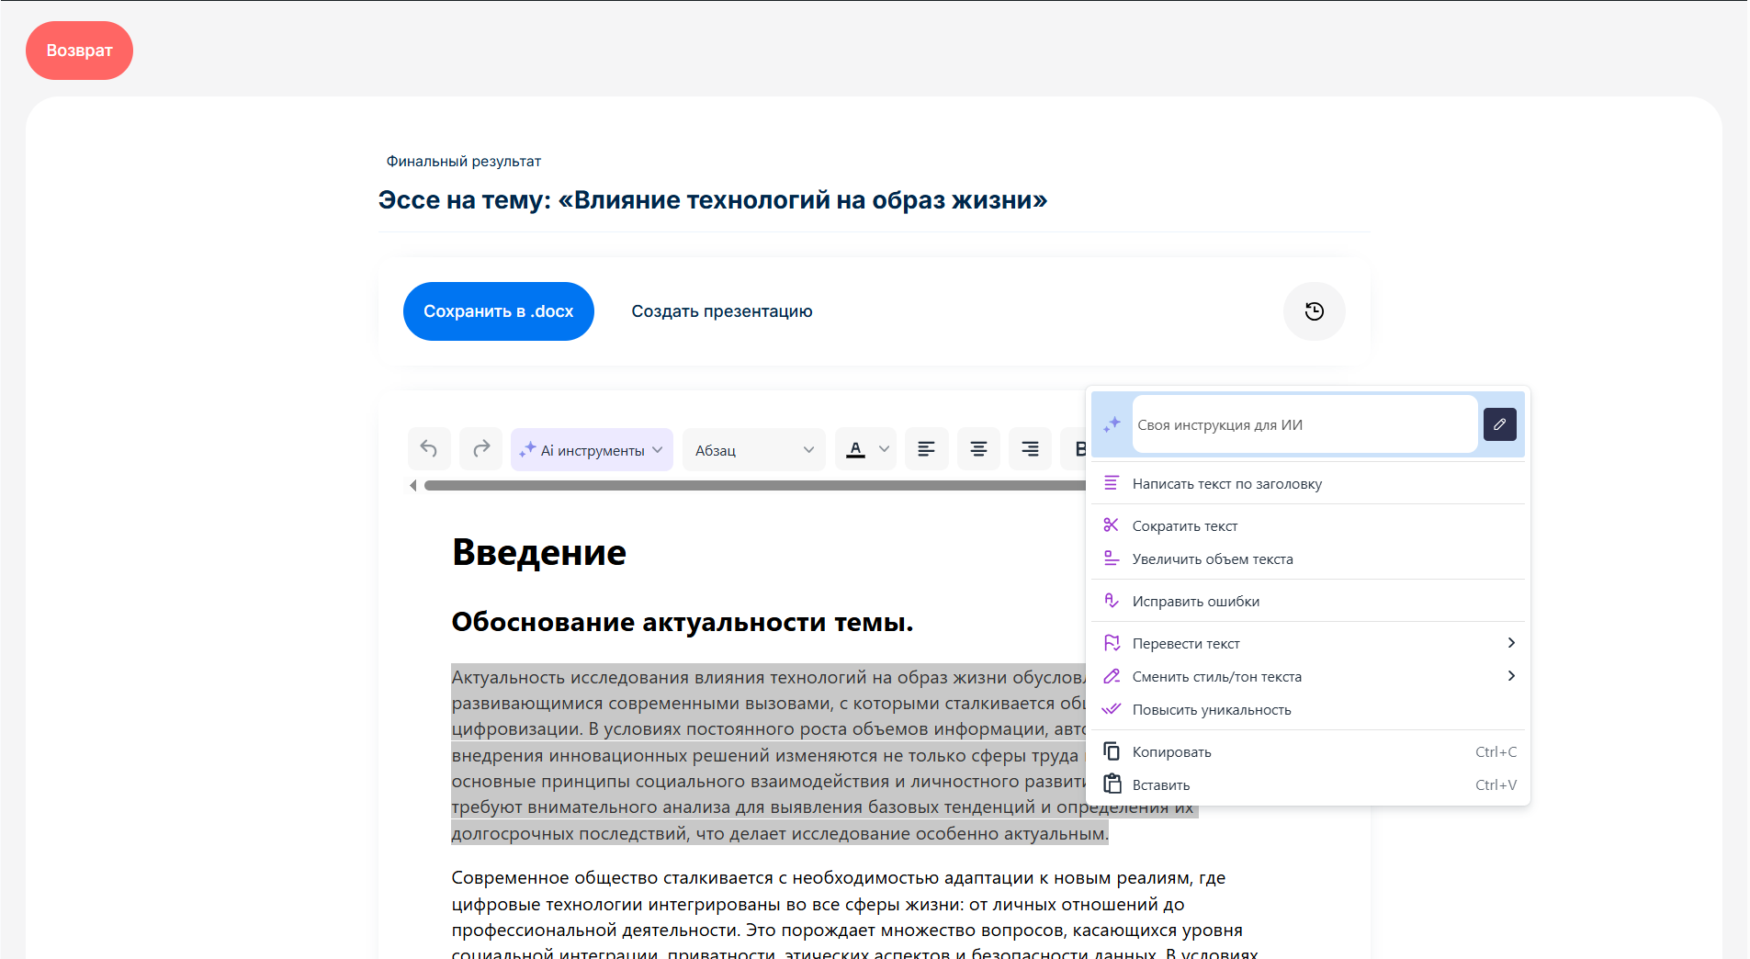Click the undo arrow icon
1750x959 pixels.
tap(429, 449)
